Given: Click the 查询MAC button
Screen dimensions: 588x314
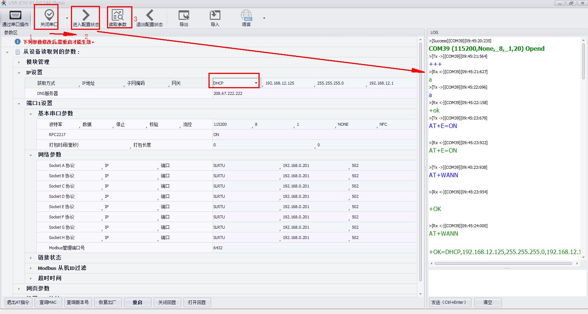Looking at the screenshot, I should 48,302.
